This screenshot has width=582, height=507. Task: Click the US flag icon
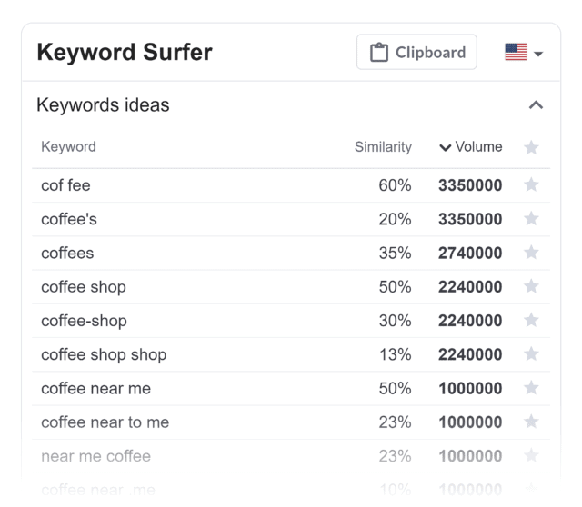[x=516, y=53]
